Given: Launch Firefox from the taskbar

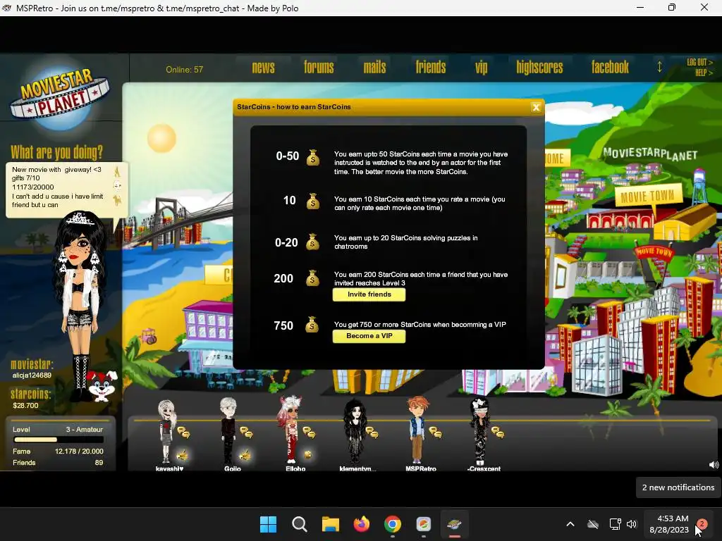Looking at the screenshot, I should point(362,524).
